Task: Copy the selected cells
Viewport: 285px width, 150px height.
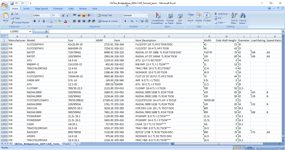Action: click(x=15, y=18)
